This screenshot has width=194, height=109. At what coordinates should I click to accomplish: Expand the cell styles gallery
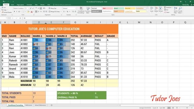pyautogui.click(x=147, y=12)
